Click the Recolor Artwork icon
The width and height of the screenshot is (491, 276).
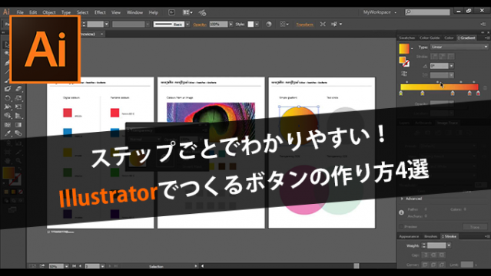click(269, 24)
